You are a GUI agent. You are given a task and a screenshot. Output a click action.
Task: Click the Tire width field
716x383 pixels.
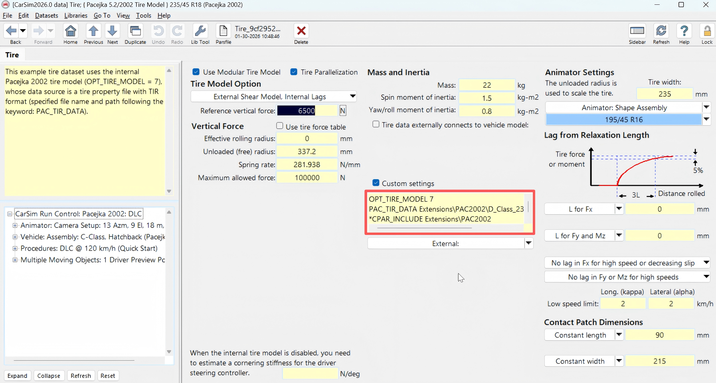tap(665, 94)
